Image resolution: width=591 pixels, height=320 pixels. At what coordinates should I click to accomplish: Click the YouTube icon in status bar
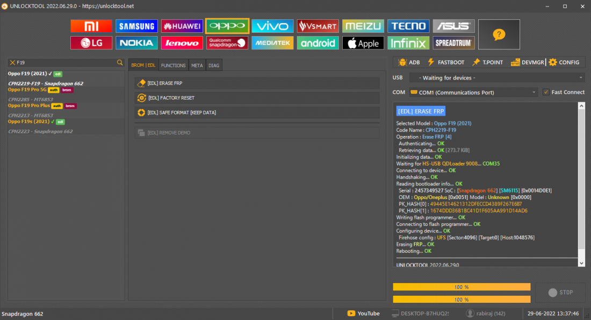[351, 314]
